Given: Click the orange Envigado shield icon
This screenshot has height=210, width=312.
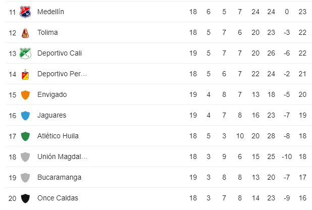Looking at the screenshot, I should pos(25,95).
